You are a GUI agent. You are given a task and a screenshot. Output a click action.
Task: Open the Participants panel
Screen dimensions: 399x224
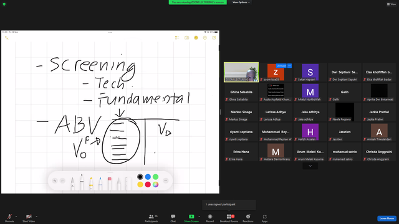151,218
